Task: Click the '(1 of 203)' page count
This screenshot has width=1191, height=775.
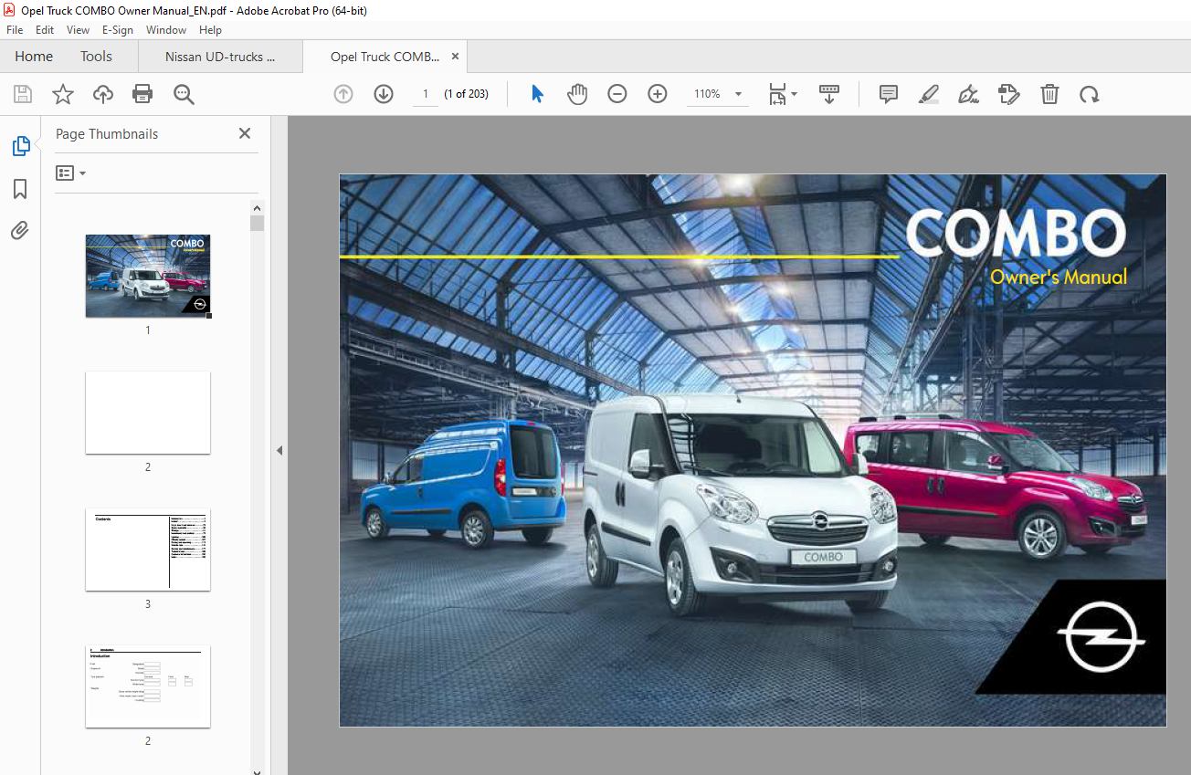Action: pyautogui.click(x=466, y=94)
